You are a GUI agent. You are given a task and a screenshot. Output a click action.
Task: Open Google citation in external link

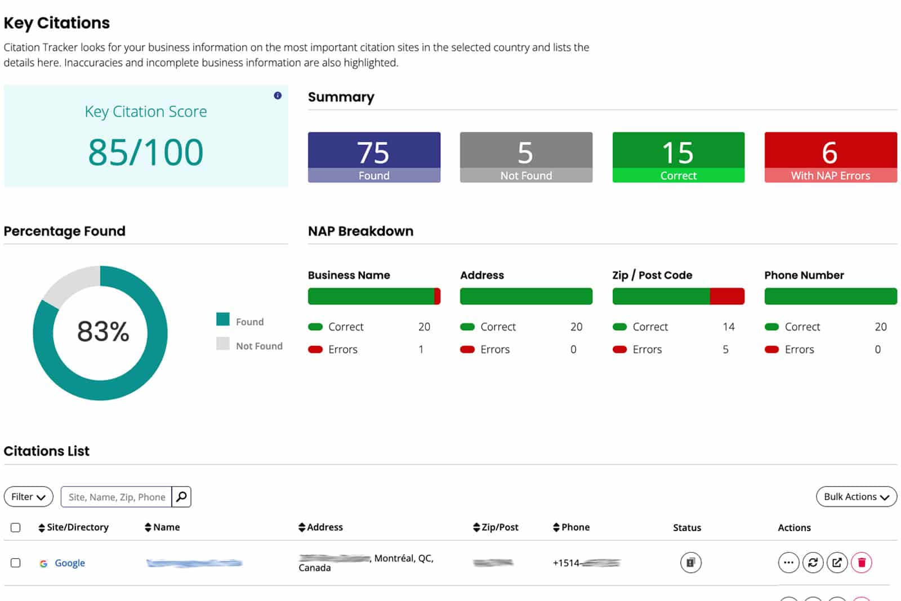837,562
